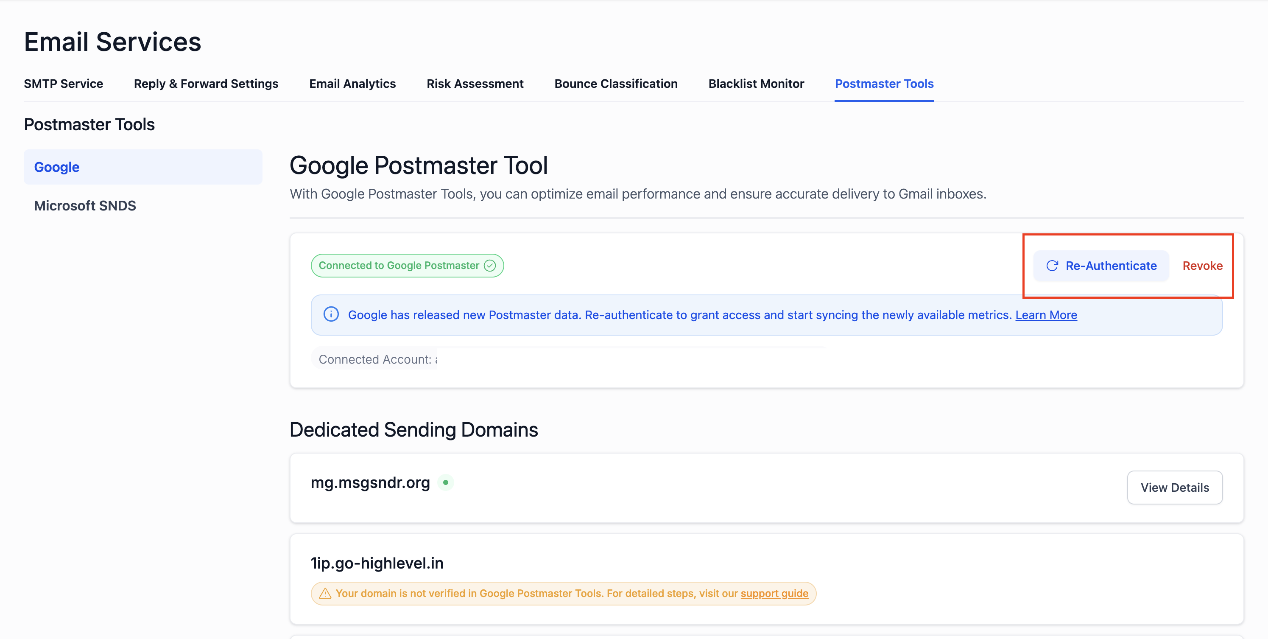The image size is (1268, 639).
Task: Open the Email Analytics tab
Action: click(x=352, y=84)
